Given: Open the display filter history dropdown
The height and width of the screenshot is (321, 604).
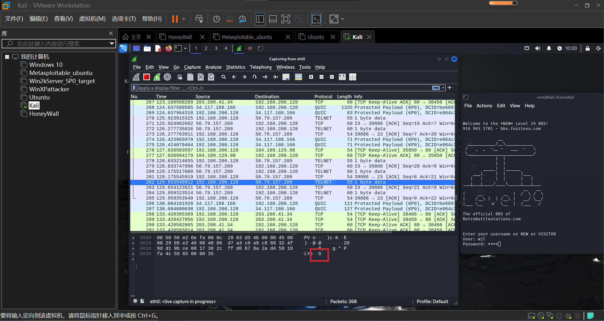Looking at the screenshot, I should tap(443, 88).
